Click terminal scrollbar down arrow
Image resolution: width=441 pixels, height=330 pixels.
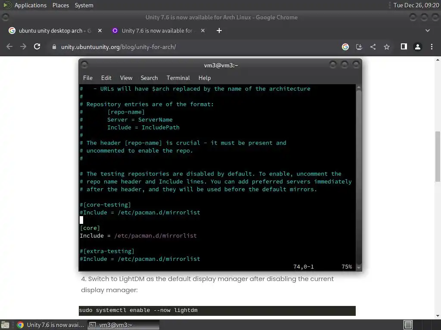[x=359, y=268]
